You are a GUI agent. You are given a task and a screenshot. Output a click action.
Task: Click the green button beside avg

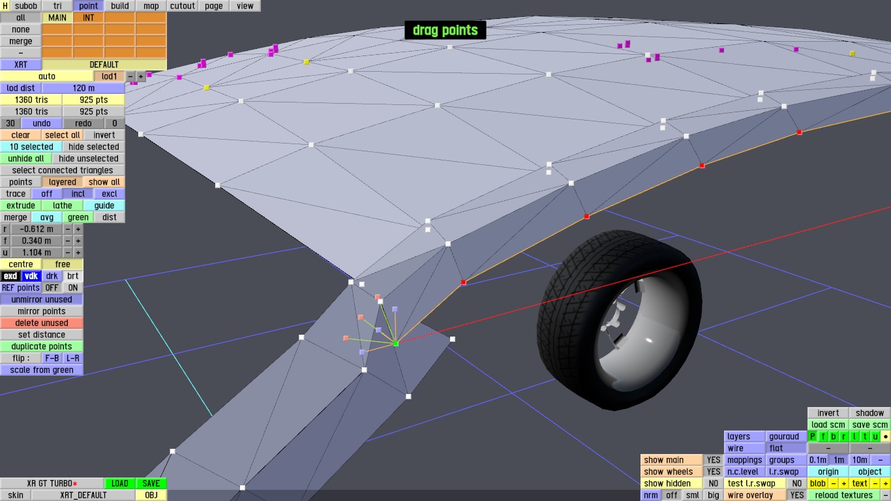[78, 217]
